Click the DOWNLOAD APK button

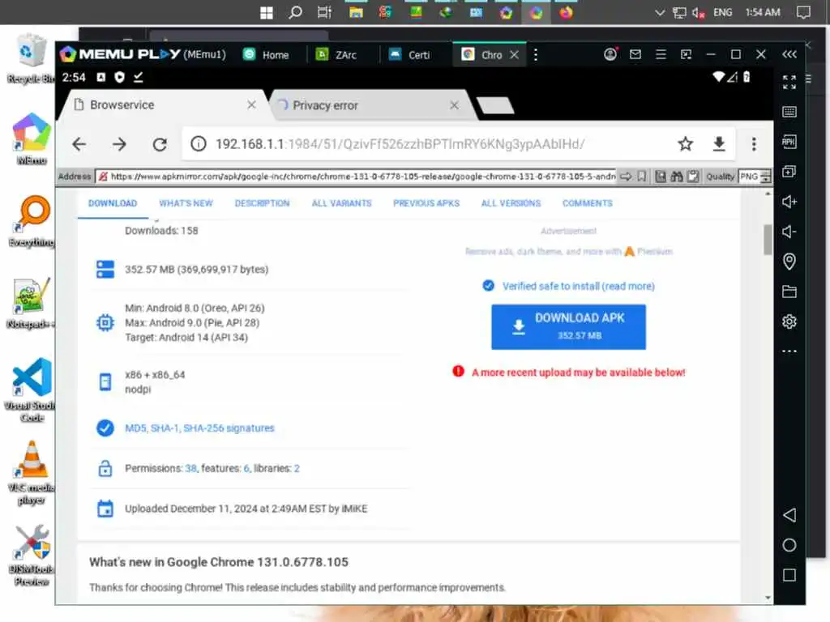tap(568, 326)
